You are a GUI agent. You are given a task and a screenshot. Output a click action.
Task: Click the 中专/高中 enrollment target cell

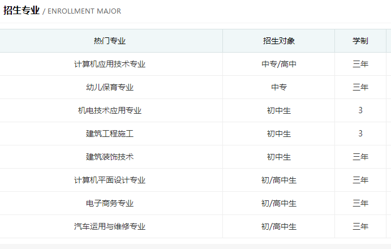pyautogui.click(x=279, y=64)
